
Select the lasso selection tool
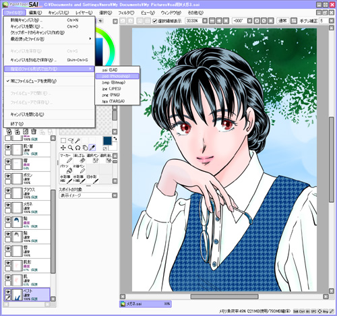tap(71, 141)
